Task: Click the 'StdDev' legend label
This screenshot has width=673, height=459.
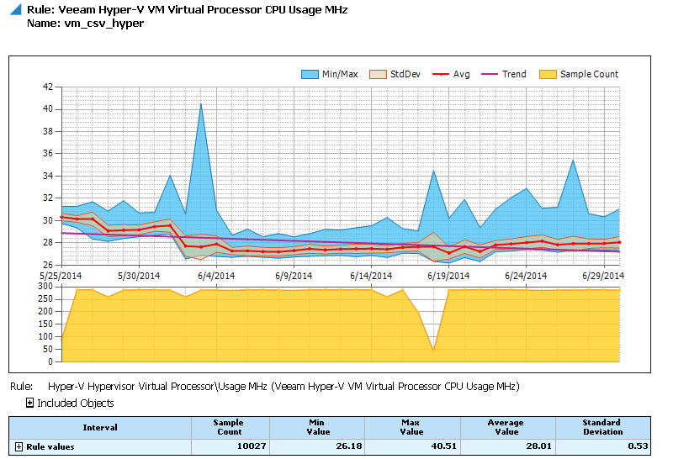Action: [x=405, y=74]
